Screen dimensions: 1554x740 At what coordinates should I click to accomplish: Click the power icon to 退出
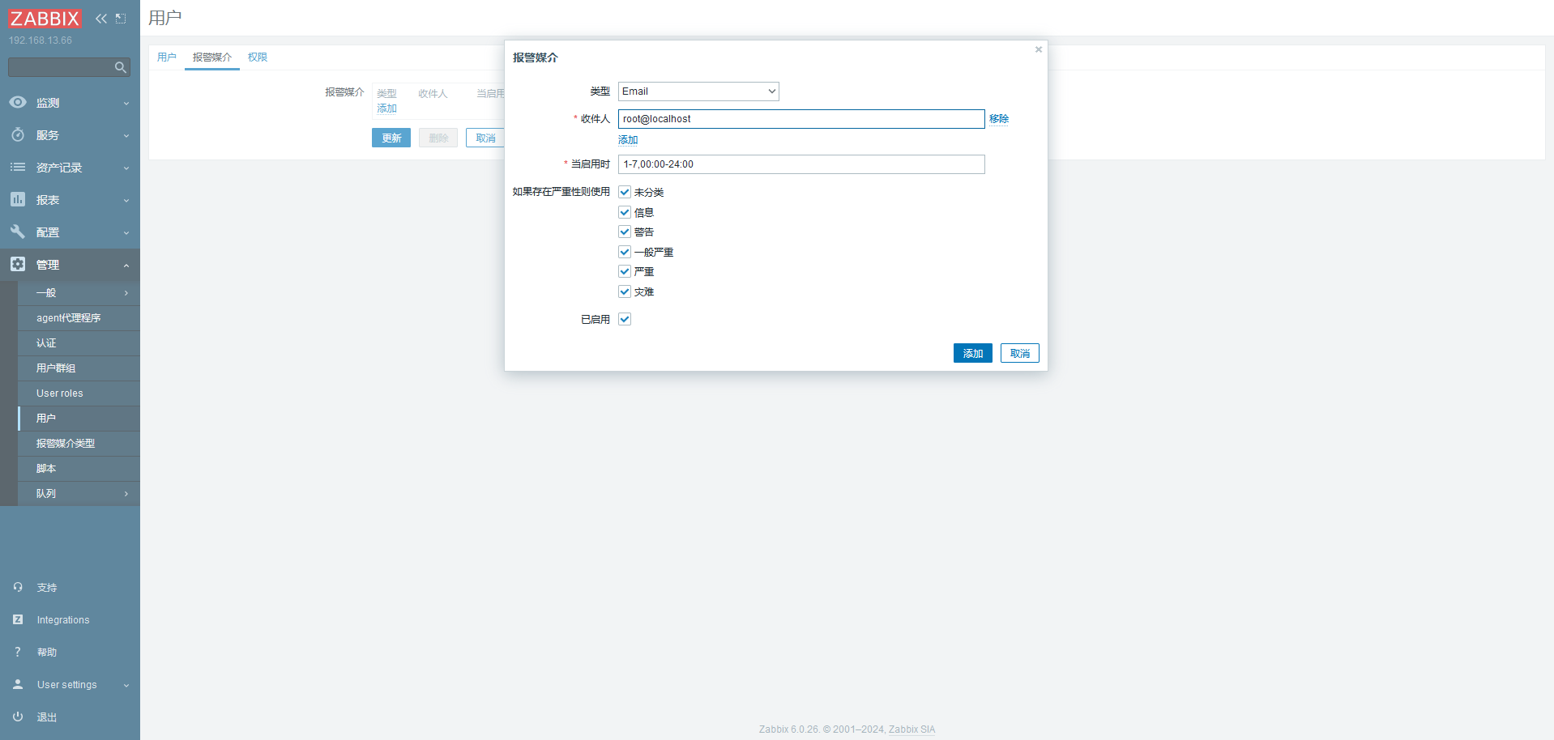click(18, 717)
